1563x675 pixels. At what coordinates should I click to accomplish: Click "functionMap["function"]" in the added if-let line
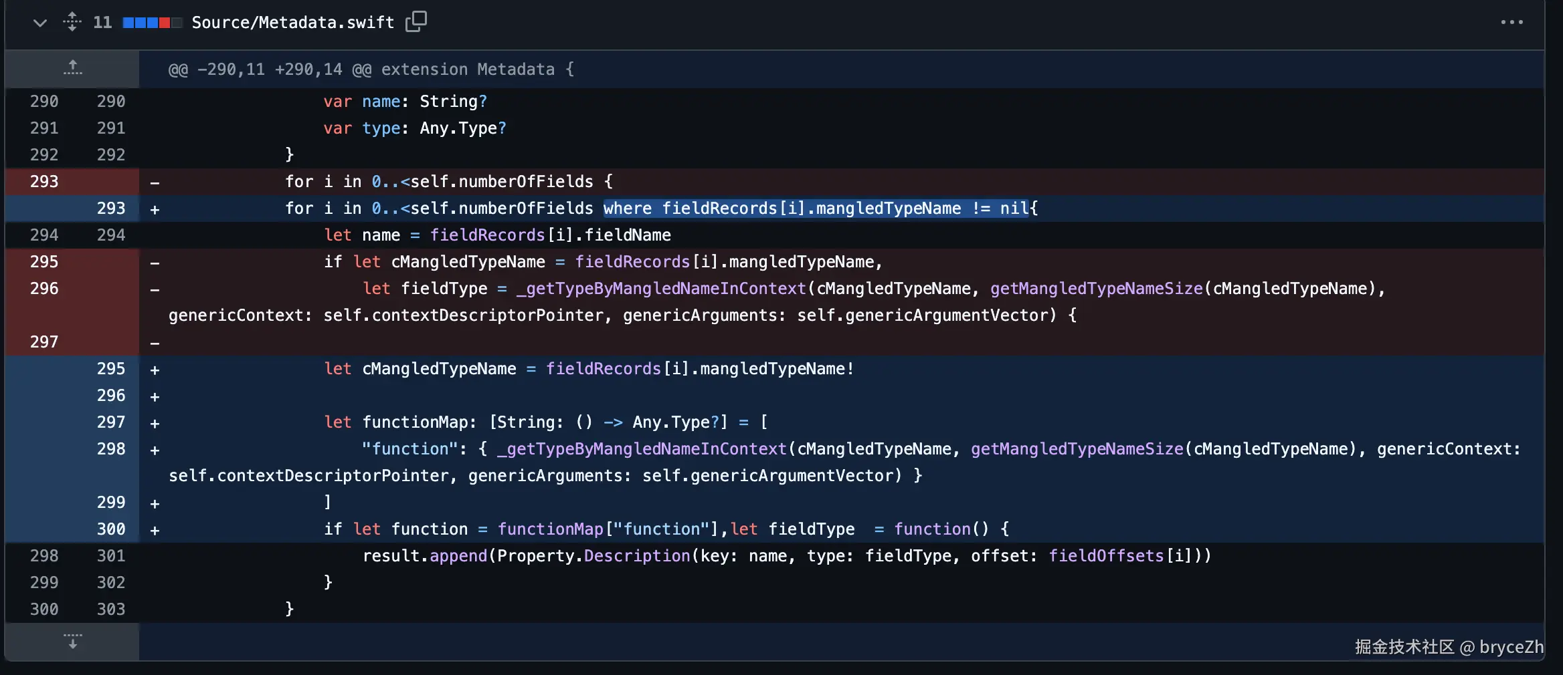(608, 529)
